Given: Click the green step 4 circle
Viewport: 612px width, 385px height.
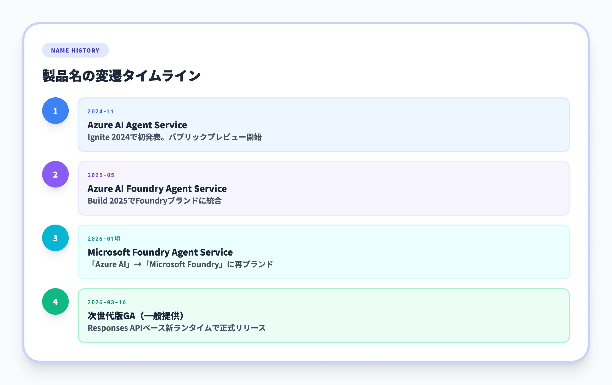Looking at the screenshot, I should pyautogui.click(x=55, y=301).
